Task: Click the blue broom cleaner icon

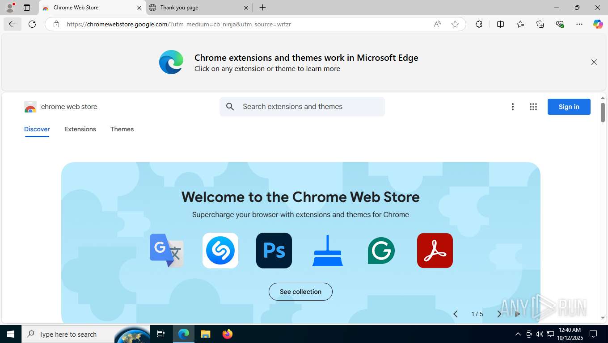Action: (x=328, y=251)
